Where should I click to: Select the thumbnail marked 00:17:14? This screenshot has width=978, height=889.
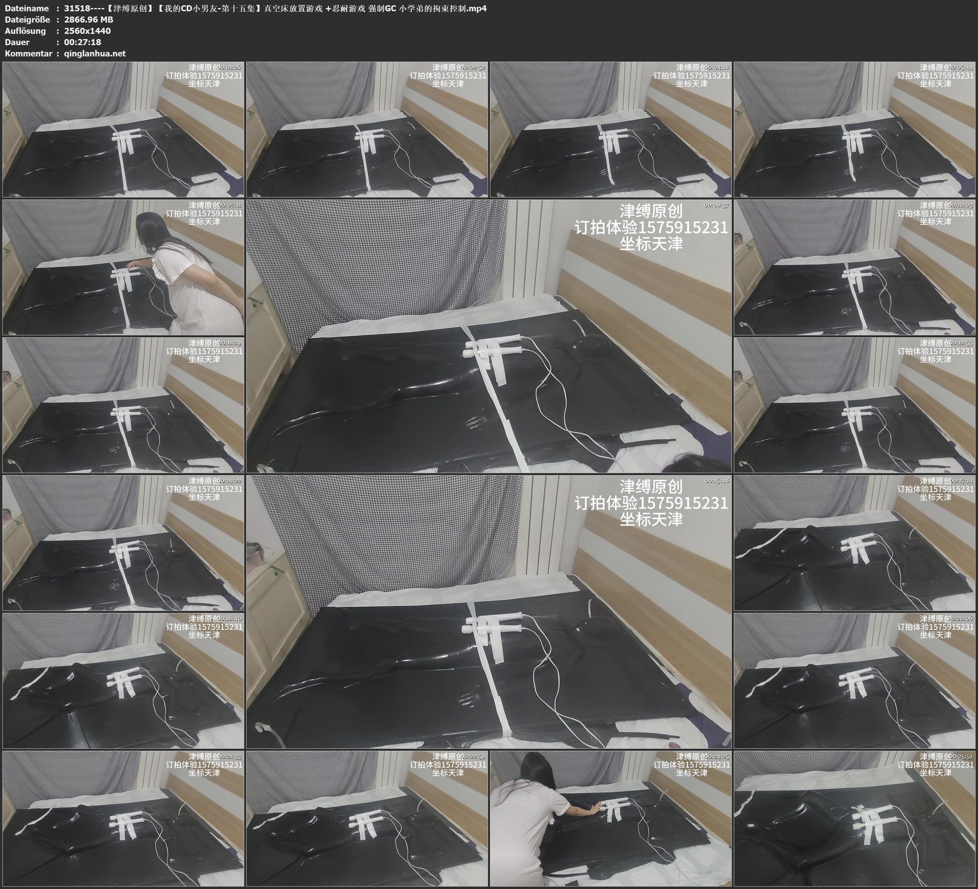pos(855,542)
